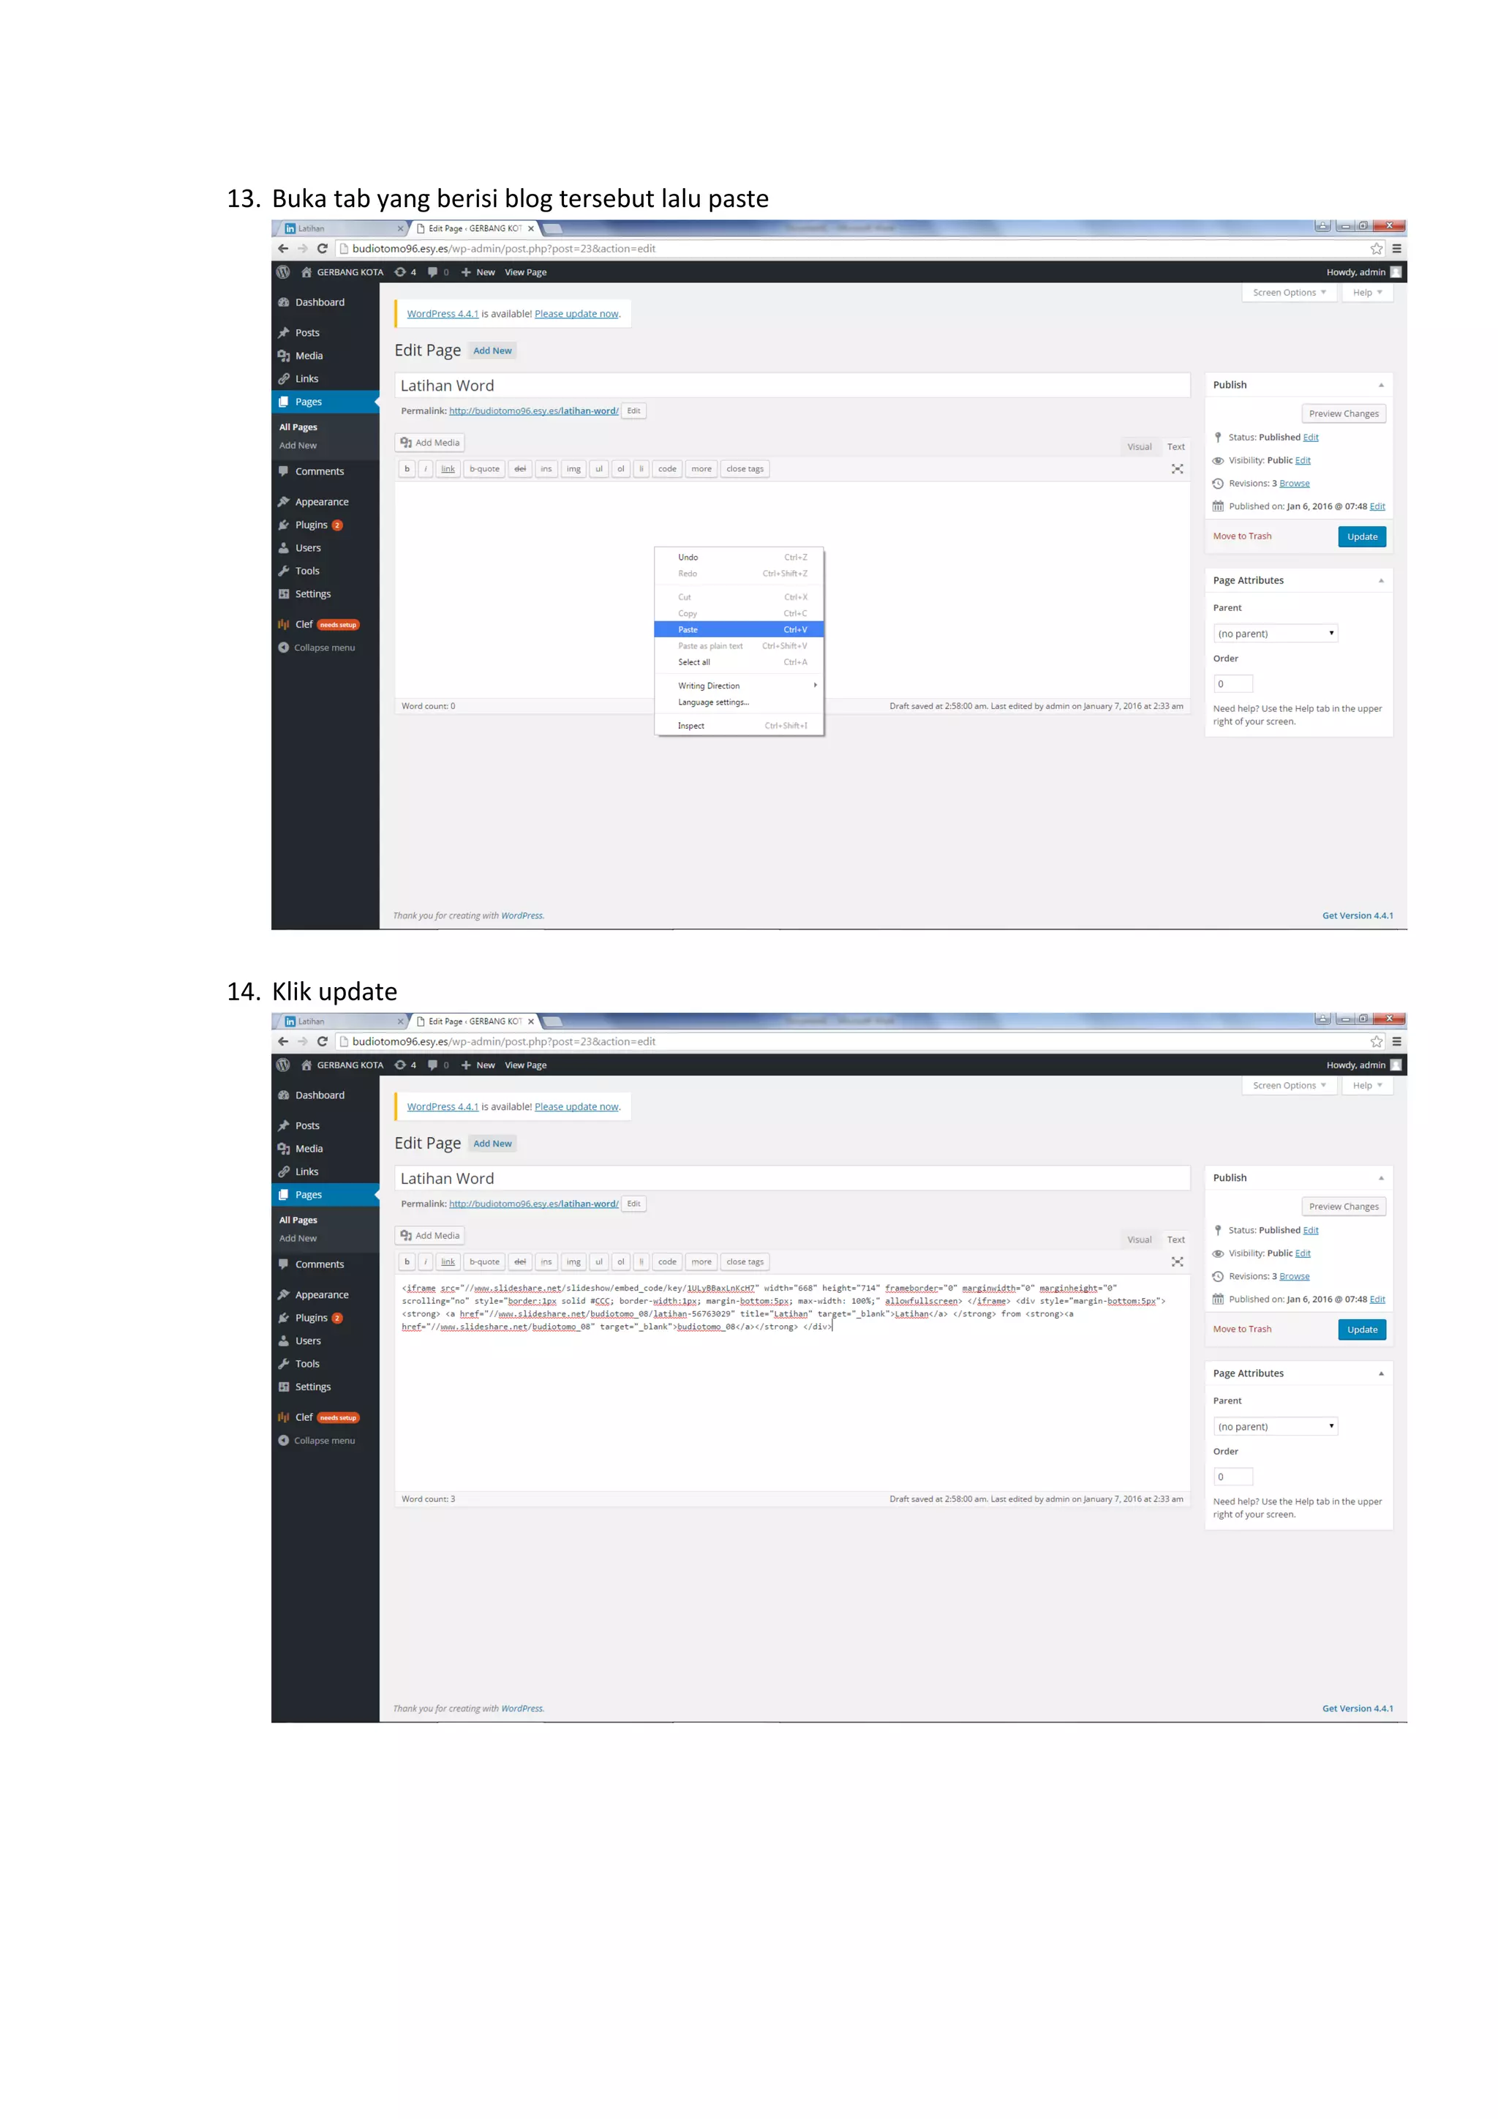Collapse Publish panel arrow in step 14
1498x2119 pixels.
[1381, 1177]
